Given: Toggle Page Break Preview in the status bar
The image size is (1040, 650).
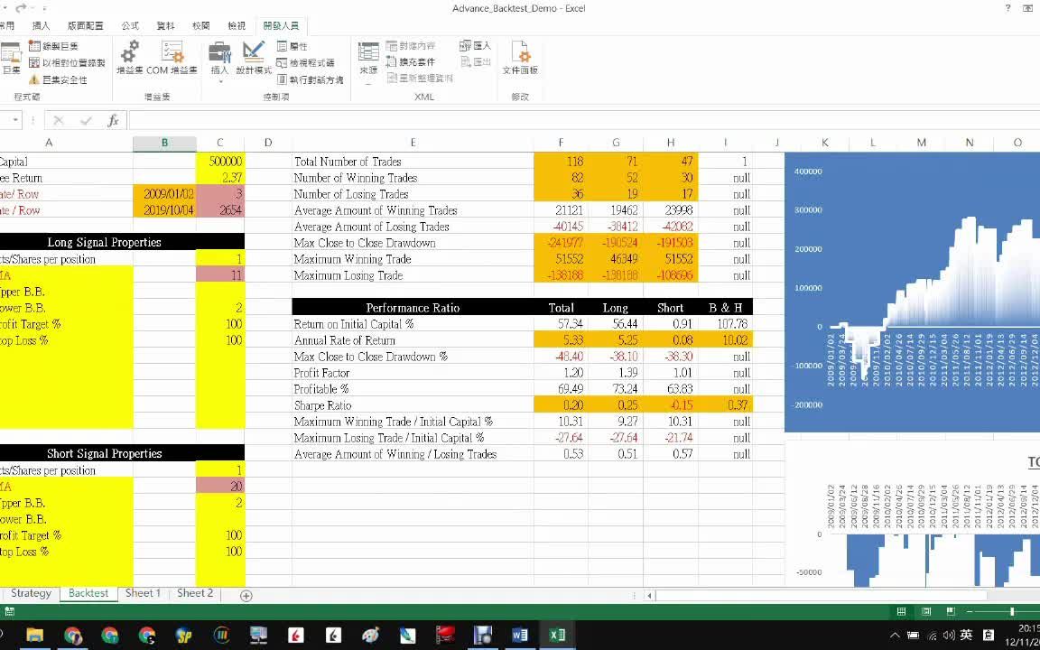Looking at the screenshot, I should (951, 611).
